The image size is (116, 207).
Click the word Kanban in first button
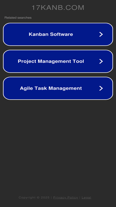click(39, 34)
